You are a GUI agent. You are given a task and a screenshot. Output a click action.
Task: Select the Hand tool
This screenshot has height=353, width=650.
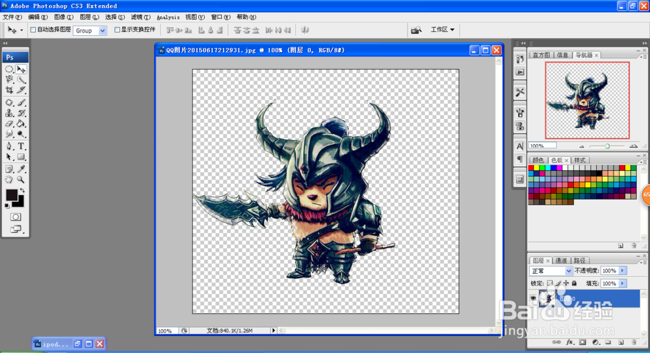tap(9, 179)
